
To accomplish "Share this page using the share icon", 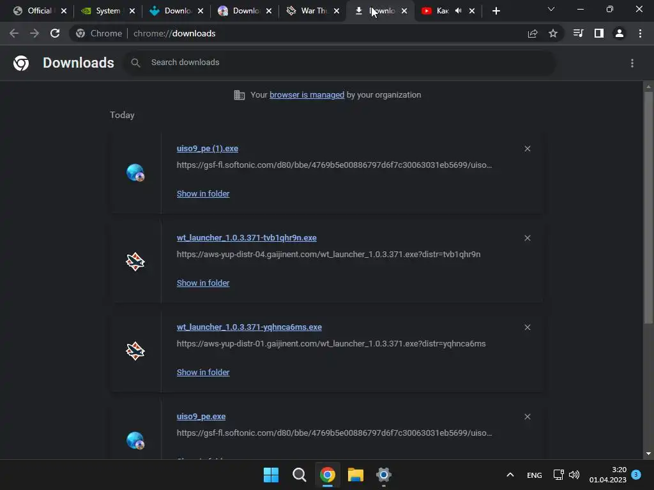I will [532, 33].
